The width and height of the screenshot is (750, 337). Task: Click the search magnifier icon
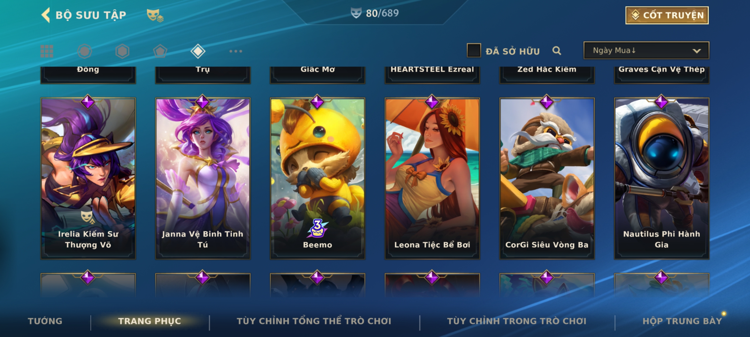point(557,51)
